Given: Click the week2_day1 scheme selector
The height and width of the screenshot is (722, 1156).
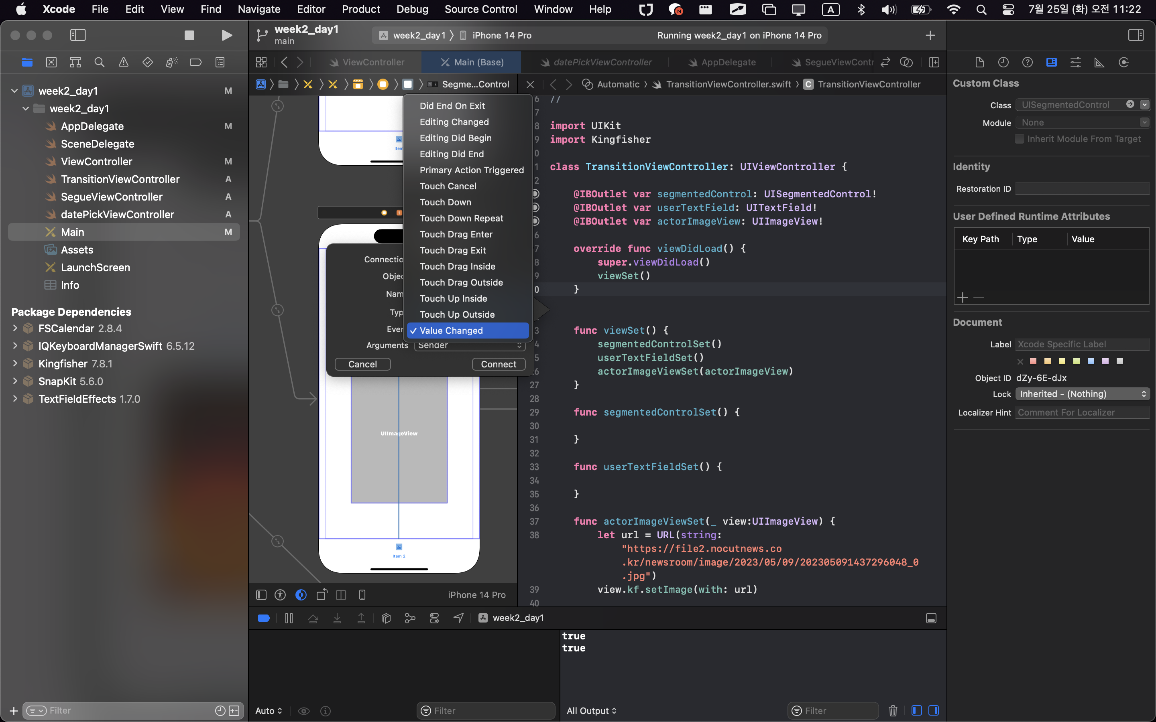Looking at the screenshot, I should coord(413,35).
